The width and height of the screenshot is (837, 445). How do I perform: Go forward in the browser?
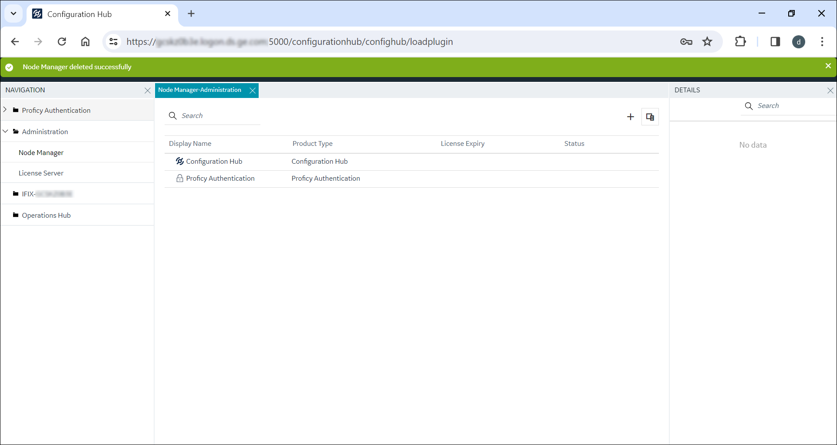pyautogui.click(x=38, y=42)
